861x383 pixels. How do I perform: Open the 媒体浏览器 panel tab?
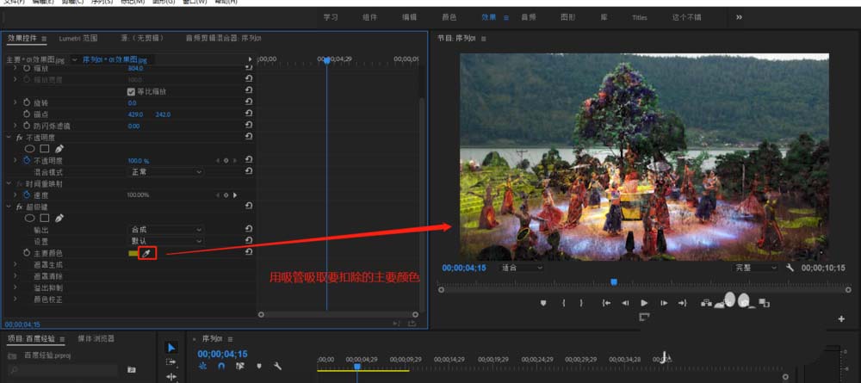pos(96,339)
